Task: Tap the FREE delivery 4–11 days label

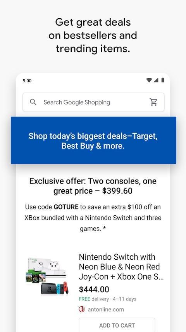Action: [x=108, y=299]
